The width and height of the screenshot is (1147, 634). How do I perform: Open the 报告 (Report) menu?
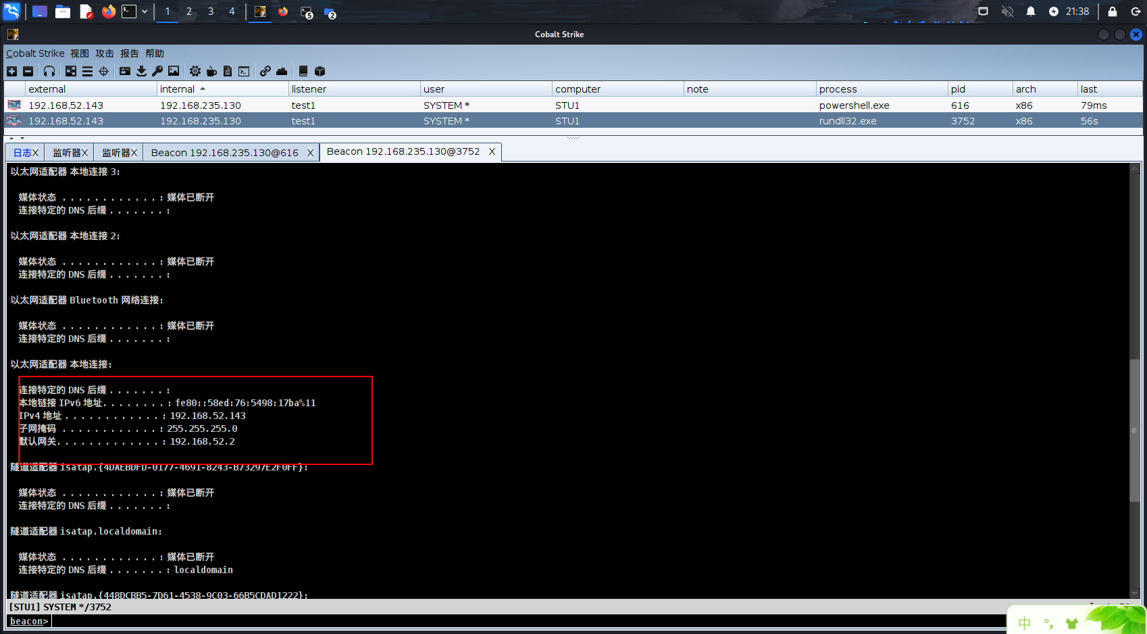point(130,53)
